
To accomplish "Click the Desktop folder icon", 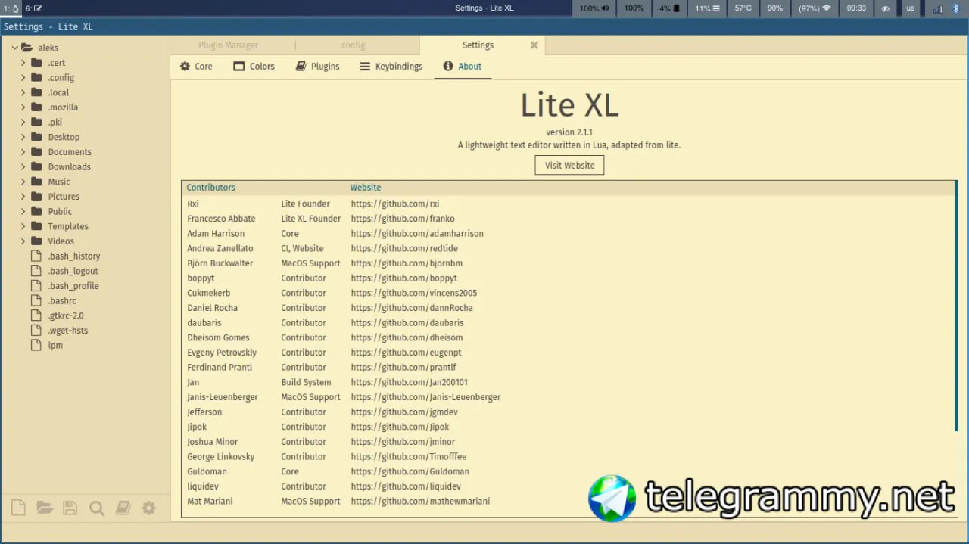I will point(36,137).
